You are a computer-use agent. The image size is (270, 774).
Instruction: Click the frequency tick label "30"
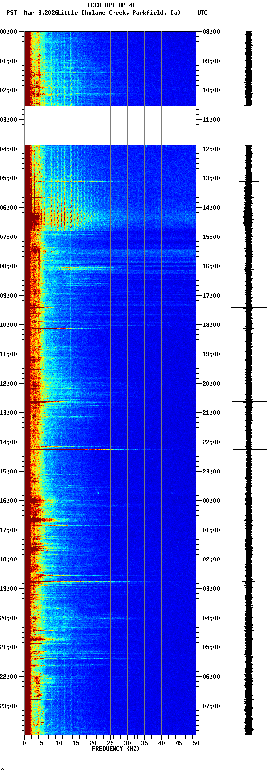[127, 743]
